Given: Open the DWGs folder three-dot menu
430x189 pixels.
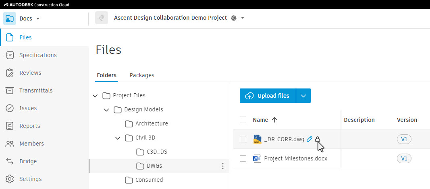Looking at the screenshot, I should 223,166.
